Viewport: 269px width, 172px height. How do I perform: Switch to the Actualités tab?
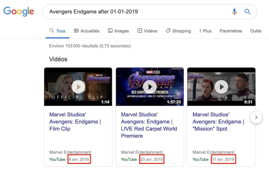[87, 31]
